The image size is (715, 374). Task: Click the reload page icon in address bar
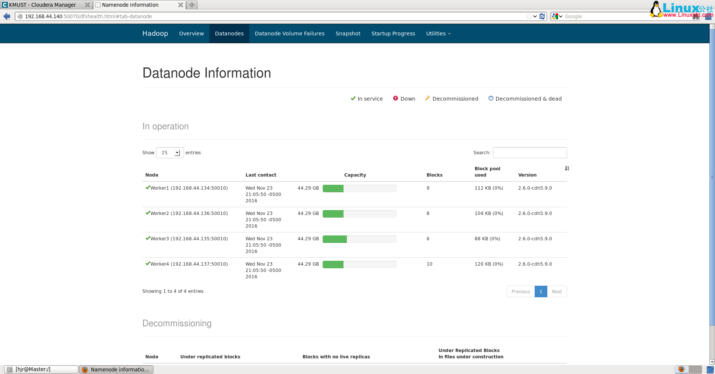542,16
